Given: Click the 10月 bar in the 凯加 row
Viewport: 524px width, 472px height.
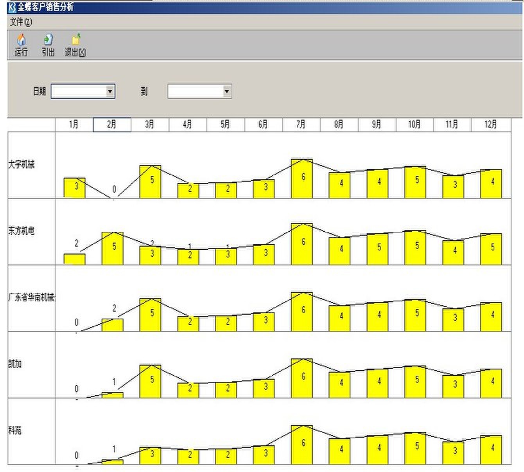Looking at the screenshot, I should (x=415, y=382).
